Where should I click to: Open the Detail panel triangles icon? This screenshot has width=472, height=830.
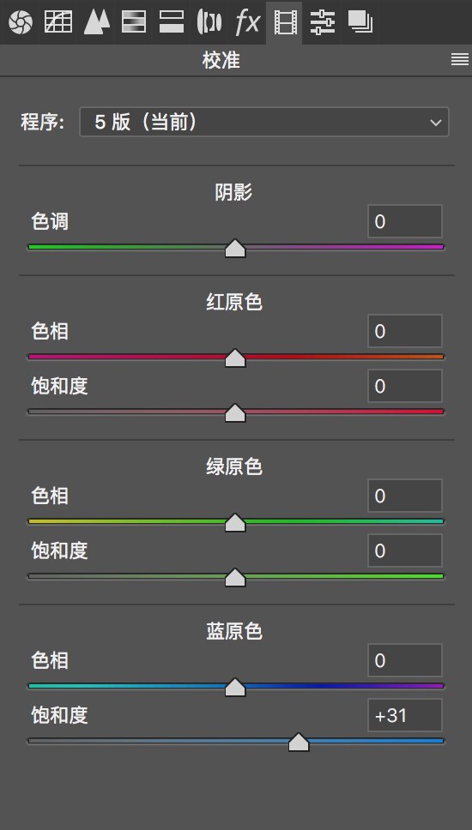97,22
